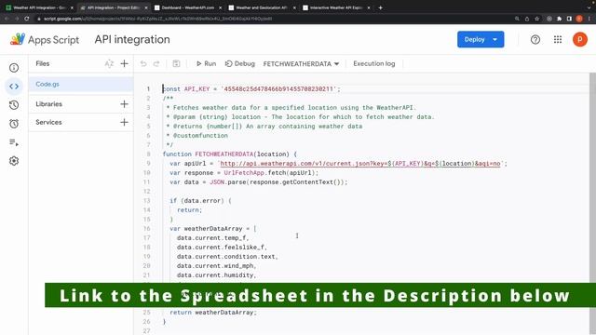Select the Editor code icon in sidebar
This screenshot has height=335, width=596.
[x=14, y=87]
